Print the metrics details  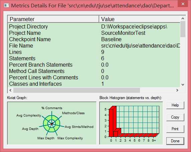[175, 129]
